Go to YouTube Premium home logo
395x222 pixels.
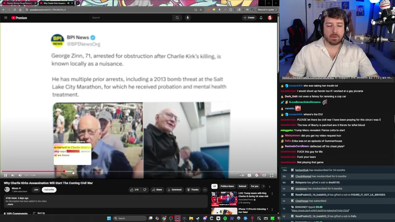click(x=19, y=18)
